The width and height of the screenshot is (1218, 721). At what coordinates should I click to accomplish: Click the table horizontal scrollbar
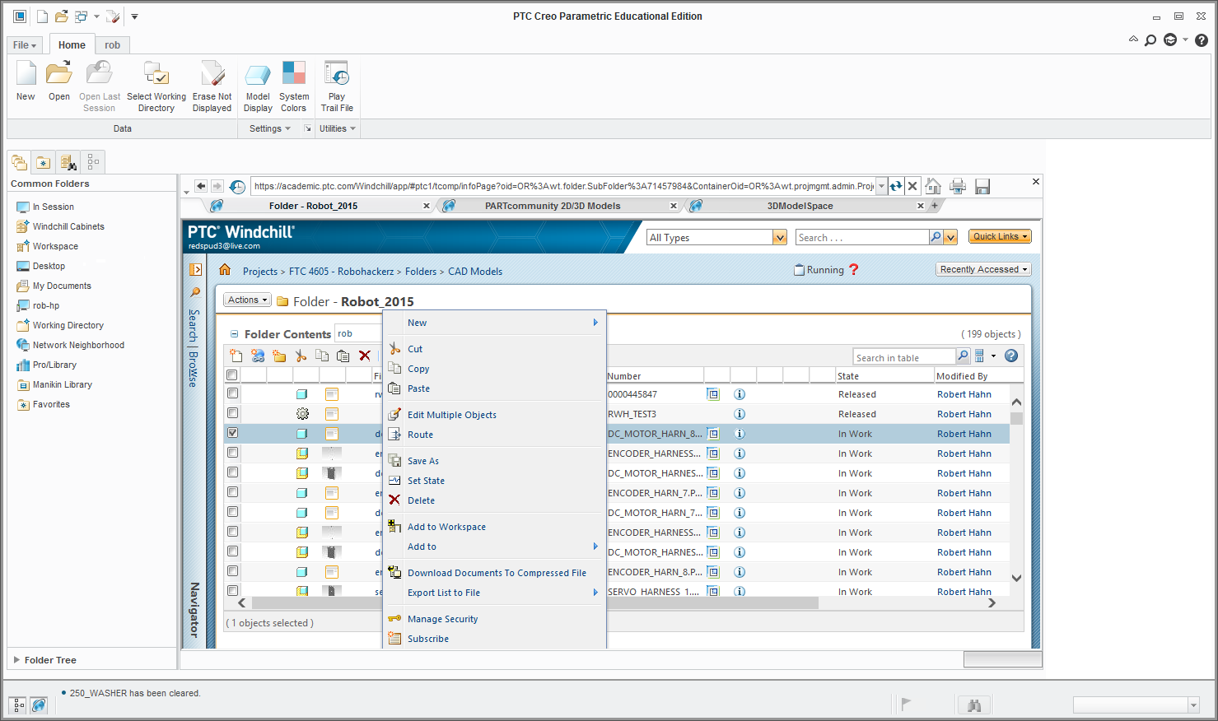[535, 602]
